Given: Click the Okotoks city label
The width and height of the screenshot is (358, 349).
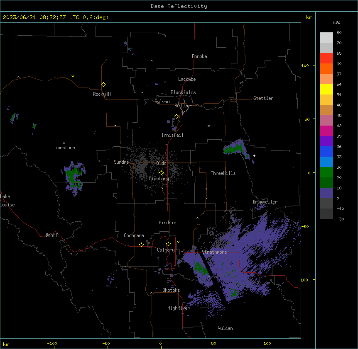Looking at the screenshot, I should 171,290.
